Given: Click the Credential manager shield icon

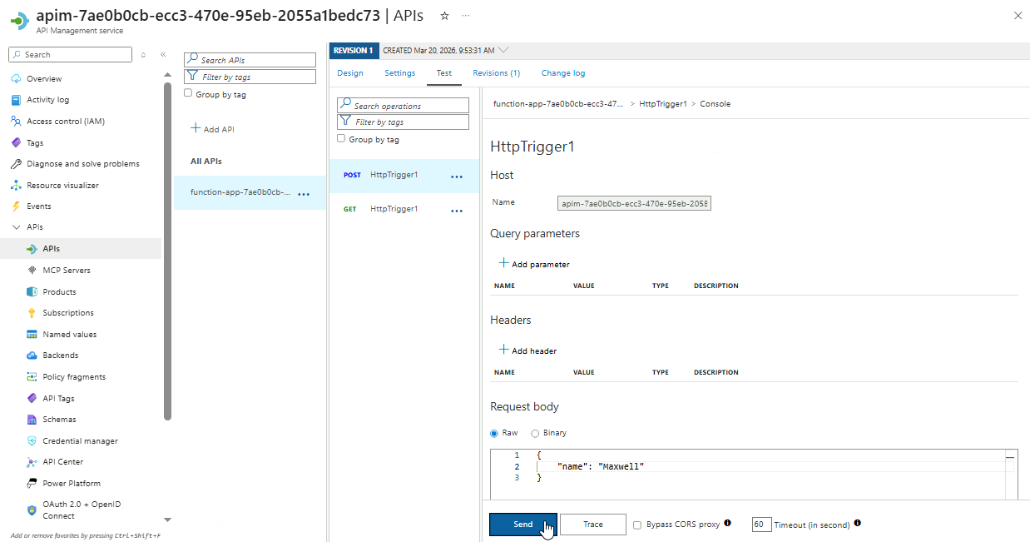Looking at the screenshot, I should [32, 441].
